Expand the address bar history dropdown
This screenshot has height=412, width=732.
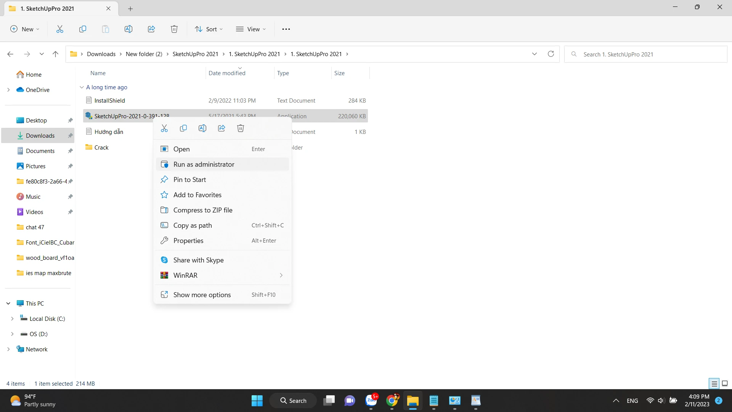[x=535, y=54]
